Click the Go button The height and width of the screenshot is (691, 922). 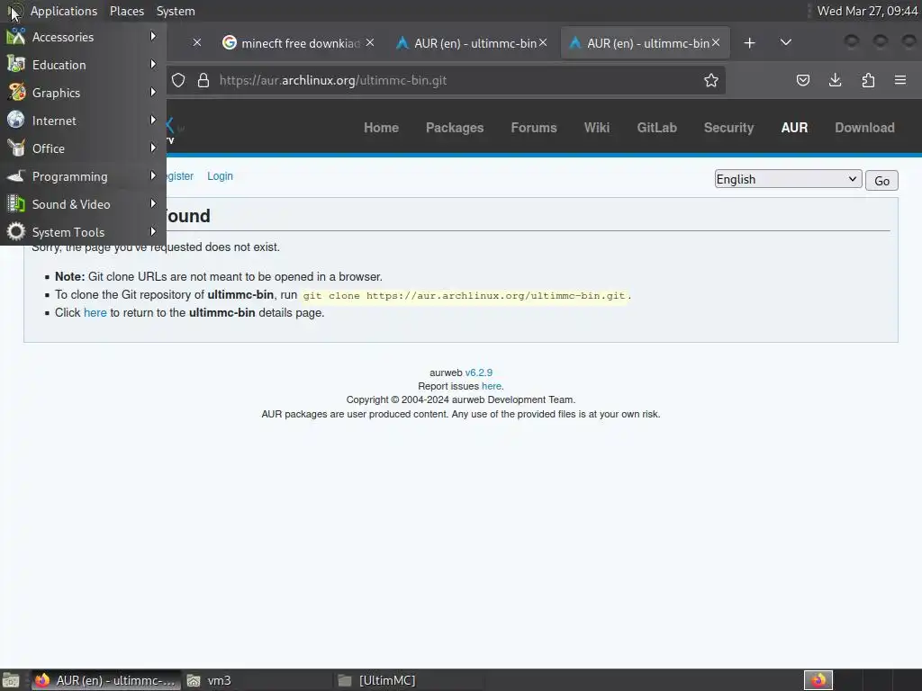coord(881,180)
